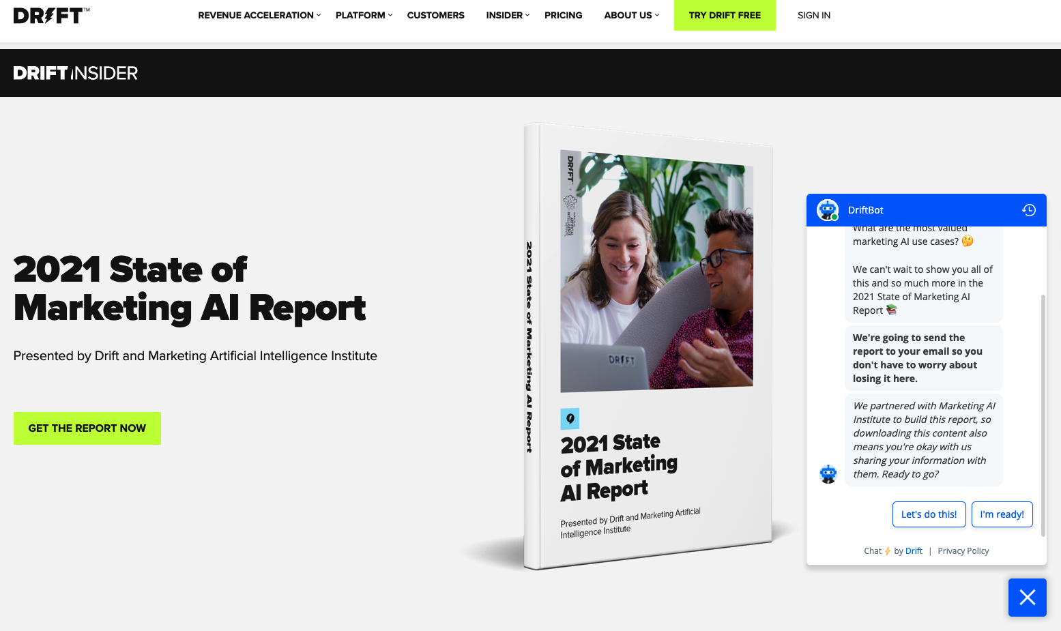The image size is (1061, 631).
Task: Open the Pricing page
Action: click(x=563, y=15)
